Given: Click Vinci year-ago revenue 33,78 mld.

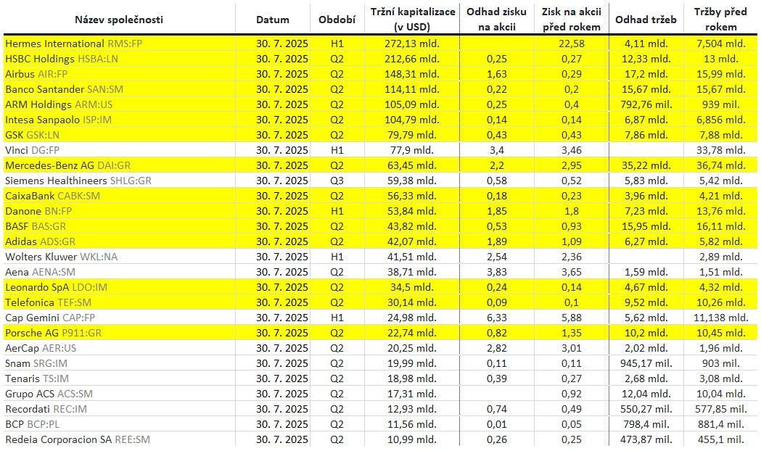Looking at the screenshot, I should pos(720,150).
